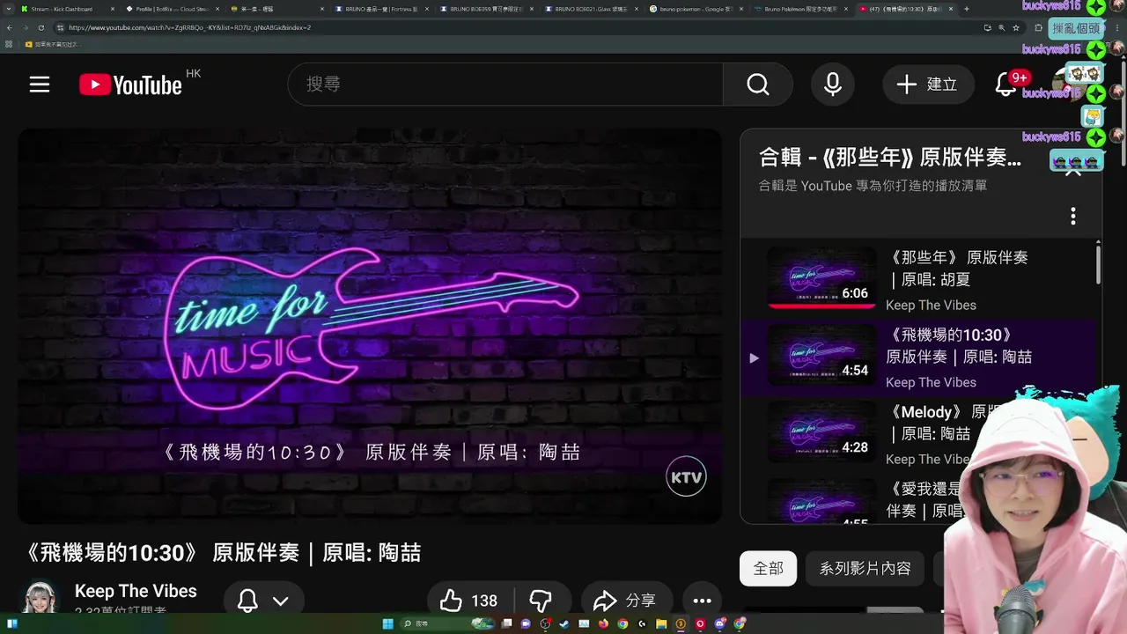Switch to bruno pokemon Google search tab

[x=696, y=9]
